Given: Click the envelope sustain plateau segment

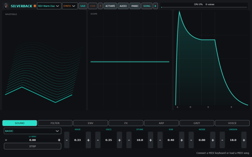Looking at the screenshot, I should 208,40.
